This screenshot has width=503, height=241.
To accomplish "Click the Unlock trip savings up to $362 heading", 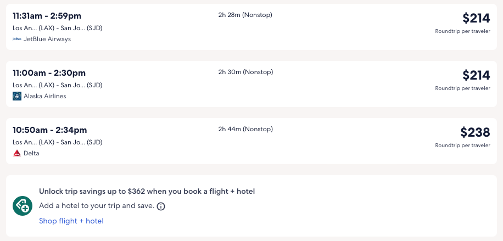I will point(147,192).
